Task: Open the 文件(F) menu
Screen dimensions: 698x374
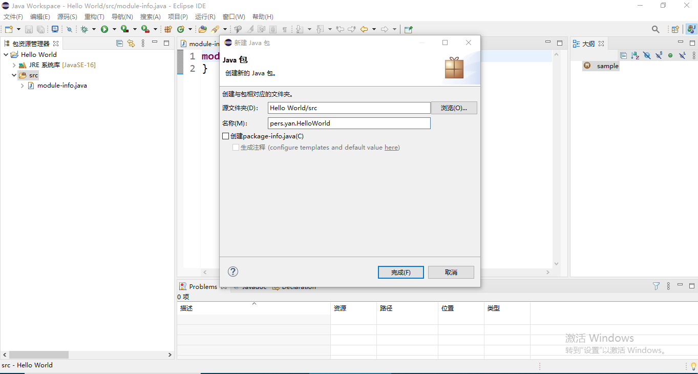Action: point(13,17)
